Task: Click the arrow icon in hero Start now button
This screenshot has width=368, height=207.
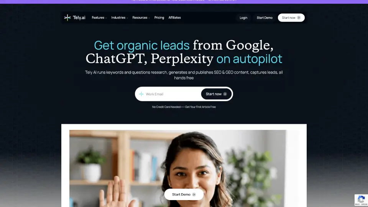Action: click(225, 94)
